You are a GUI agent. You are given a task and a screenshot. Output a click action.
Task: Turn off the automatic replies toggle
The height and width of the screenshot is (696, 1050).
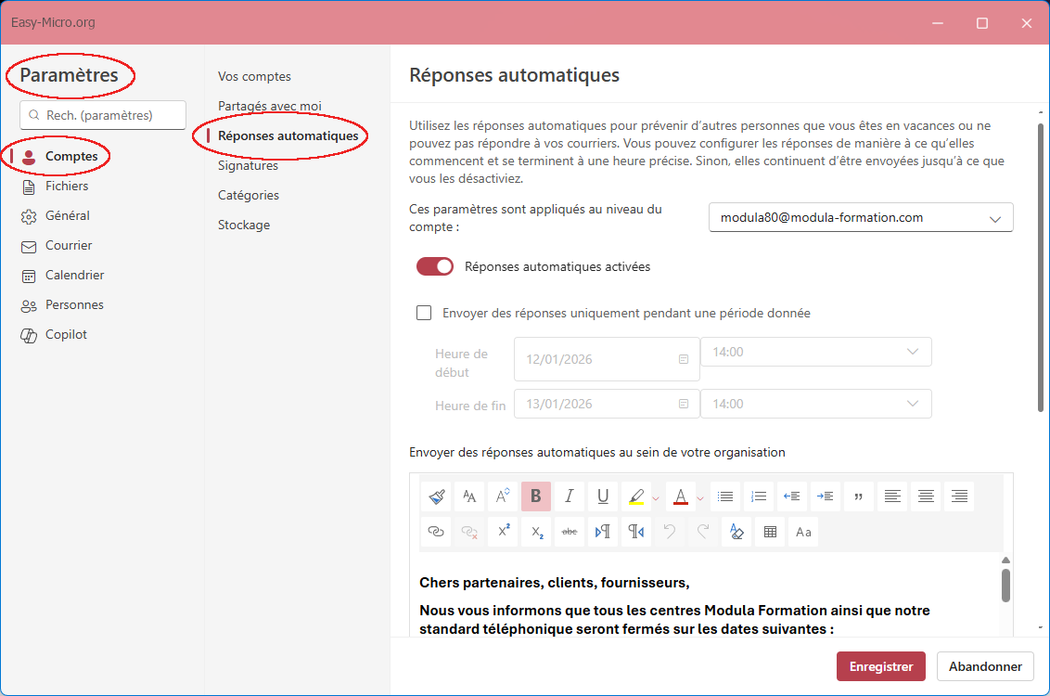click(435, 266)
